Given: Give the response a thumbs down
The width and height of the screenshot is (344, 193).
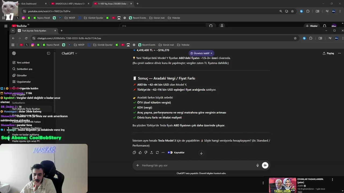Looking at the screenshot, I should [x=146, y=153].
